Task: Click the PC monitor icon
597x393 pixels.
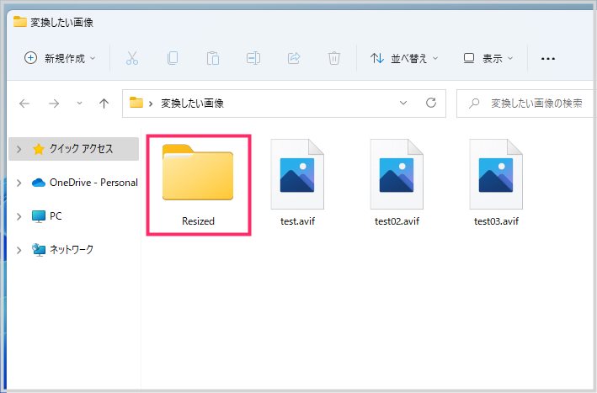Action: (39, 216)
